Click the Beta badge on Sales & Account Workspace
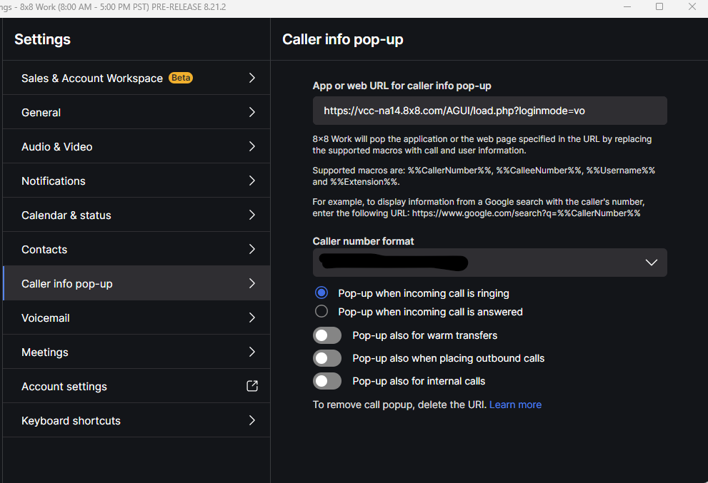The height and width of the screenshot is (483, 708). (x=181, y=78)
